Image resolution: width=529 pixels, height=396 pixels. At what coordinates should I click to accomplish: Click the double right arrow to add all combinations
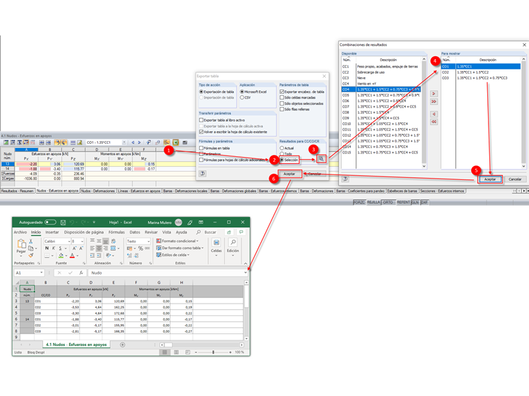tap(434, 101)
